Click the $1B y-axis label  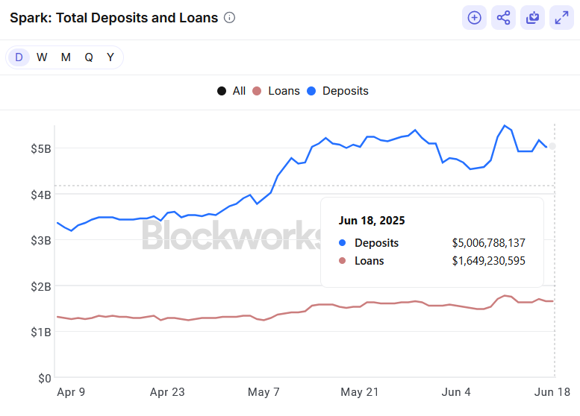pos(41,333)
